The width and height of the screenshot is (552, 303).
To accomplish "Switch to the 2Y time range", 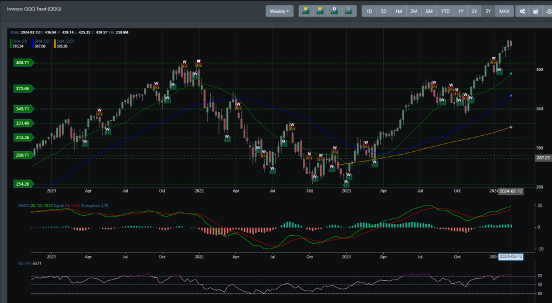I will (475, 11).
